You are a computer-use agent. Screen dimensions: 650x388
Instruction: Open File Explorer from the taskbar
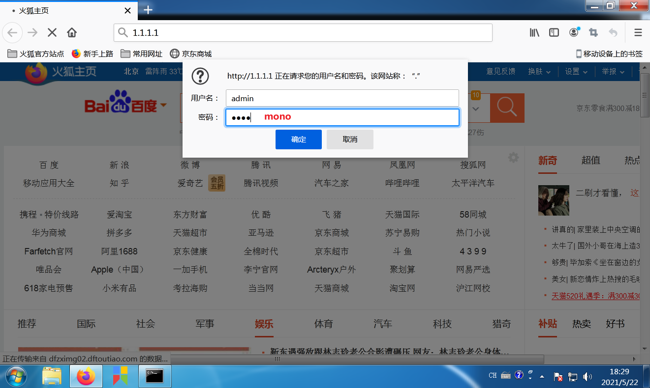pos(52,377)
